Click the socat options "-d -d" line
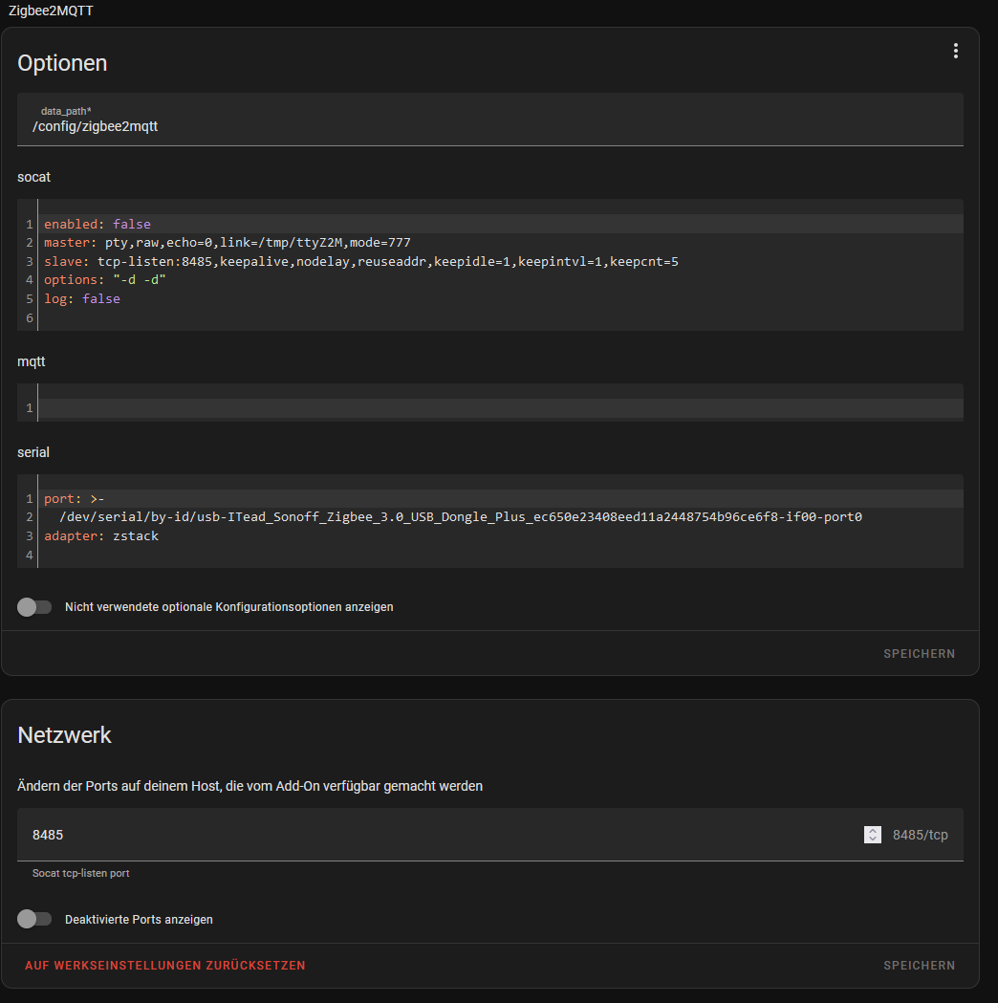Image resolution: width=998 pixels, height=1003 pixels. [x=503, y=280]
